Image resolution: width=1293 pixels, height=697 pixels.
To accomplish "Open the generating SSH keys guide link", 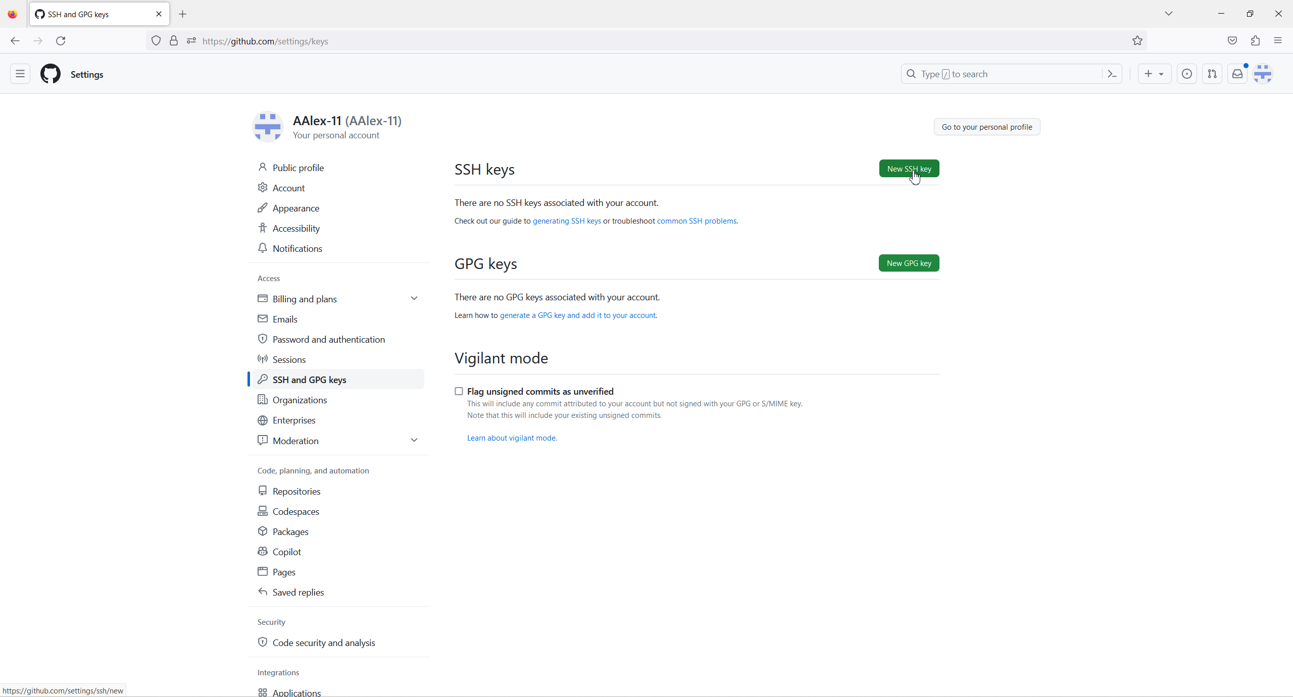I will pyautogui.click(x=566, y=221).
